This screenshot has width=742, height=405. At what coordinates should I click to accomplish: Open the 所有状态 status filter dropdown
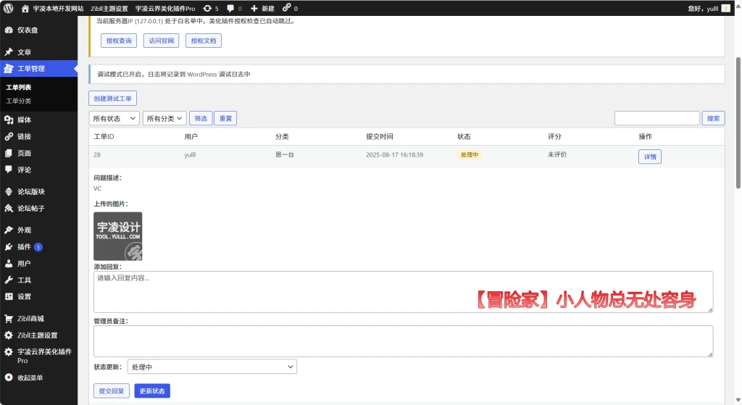click(x=114, y=118)
